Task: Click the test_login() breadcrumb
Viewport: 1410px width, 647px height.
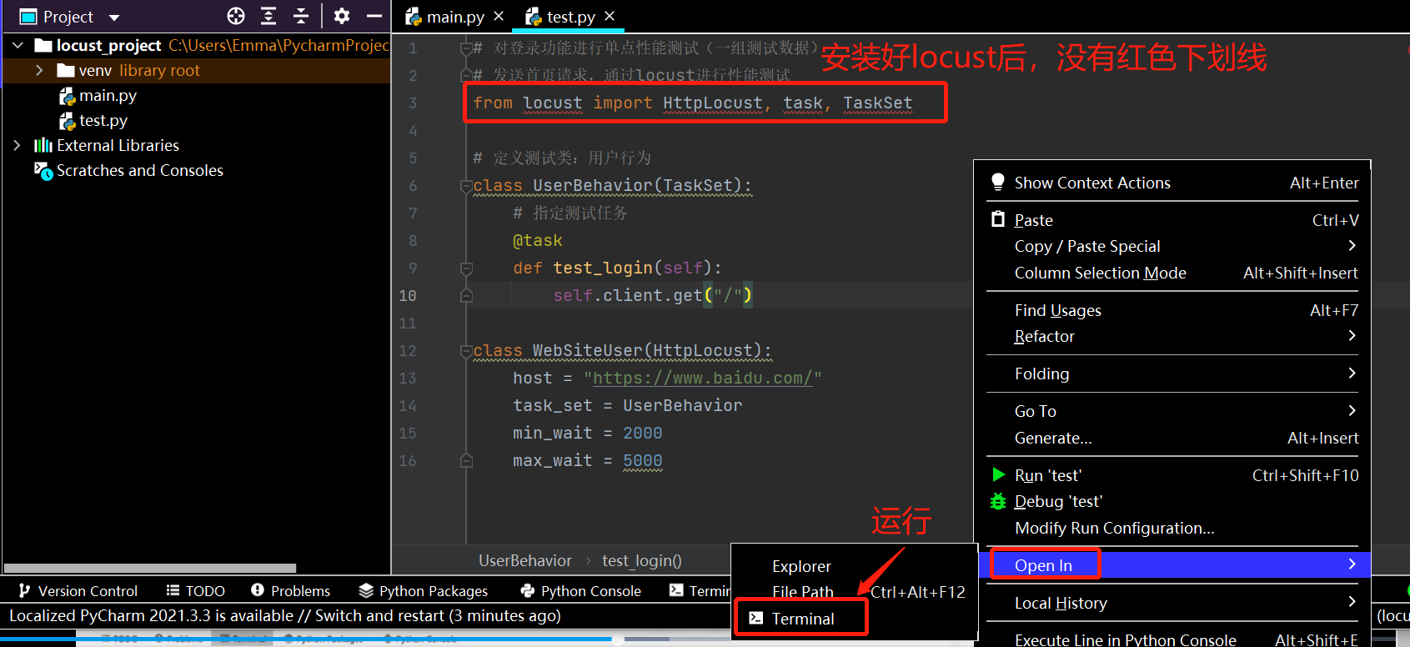Action: [x=642, y=560]
